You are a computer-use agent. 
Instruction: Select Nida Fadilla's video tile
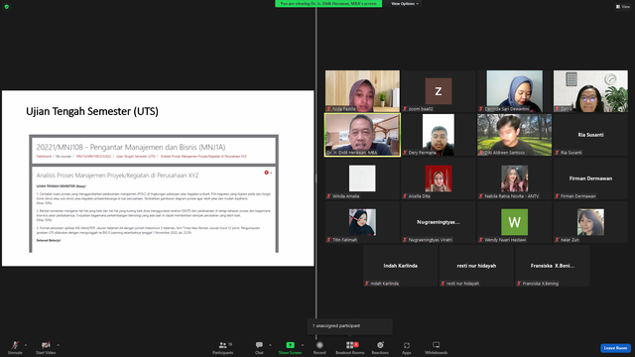[362, 91]
